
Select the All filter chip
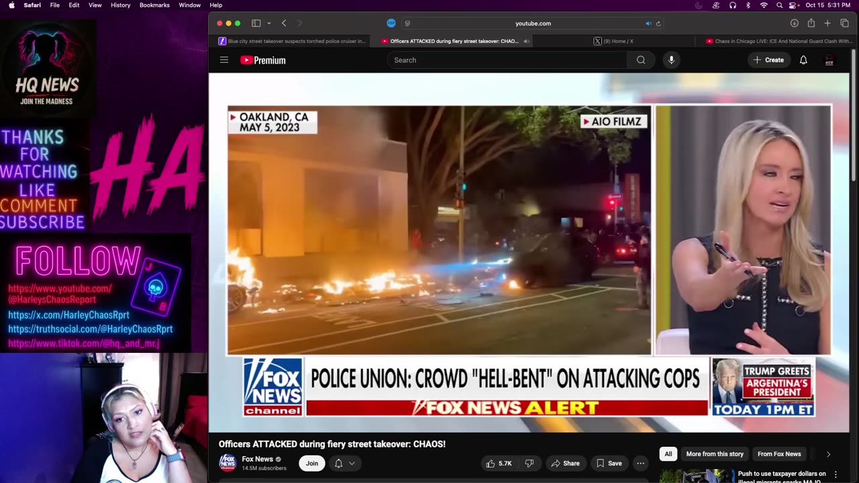coord(668,454)
